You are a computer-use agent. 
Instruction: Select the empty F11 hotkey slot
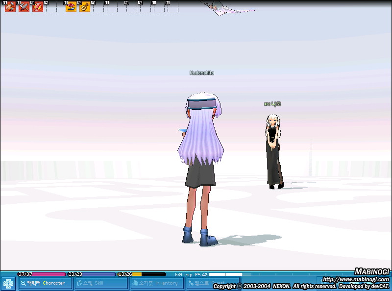tap(159, 7)
